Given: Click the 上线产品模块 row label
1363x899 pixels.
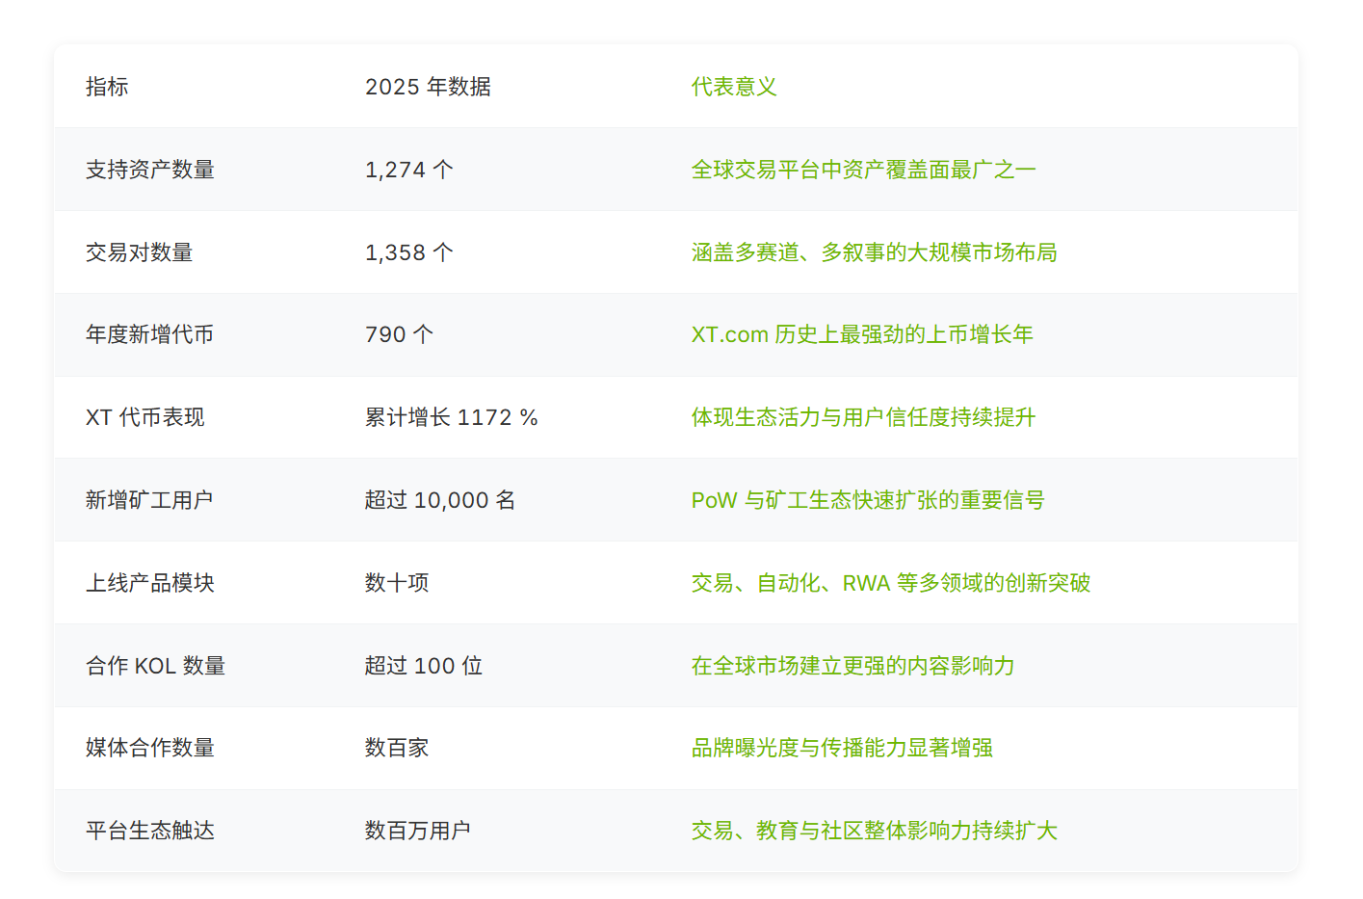Looking at the screenshot, I should pyautogui.click(x=149, y=583).
